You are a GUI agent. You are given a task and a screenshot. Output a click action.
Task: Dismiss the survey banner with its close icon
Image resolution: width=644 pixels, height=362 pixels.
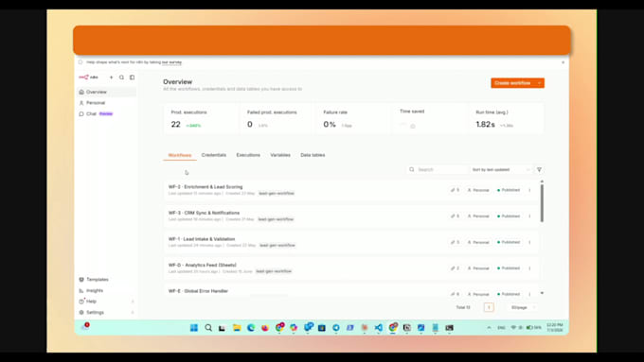click(563, 62)
